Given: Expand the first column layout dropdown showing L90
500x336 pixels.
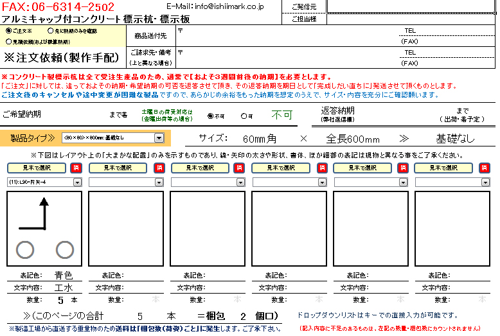Looking at the screenshot, I should coord(78,182).
